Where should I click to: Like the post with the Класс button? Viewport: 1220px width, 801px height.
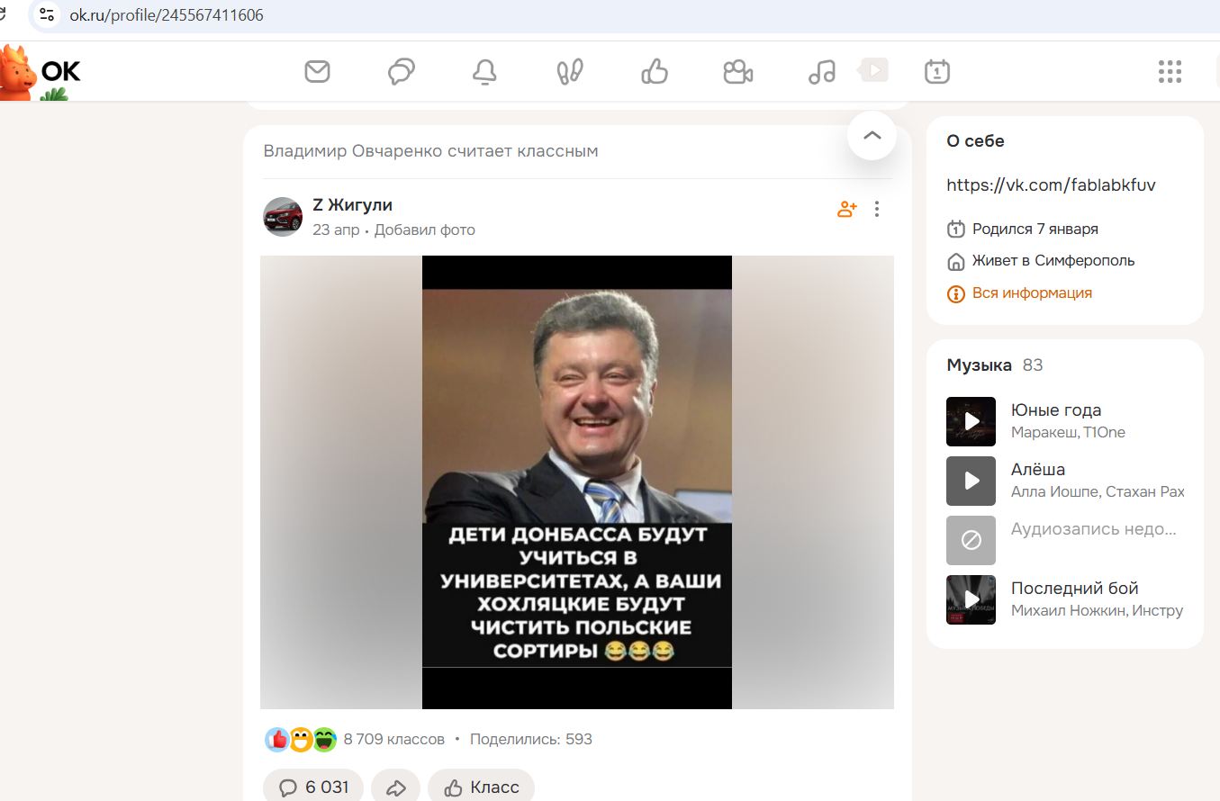(480, 787)
